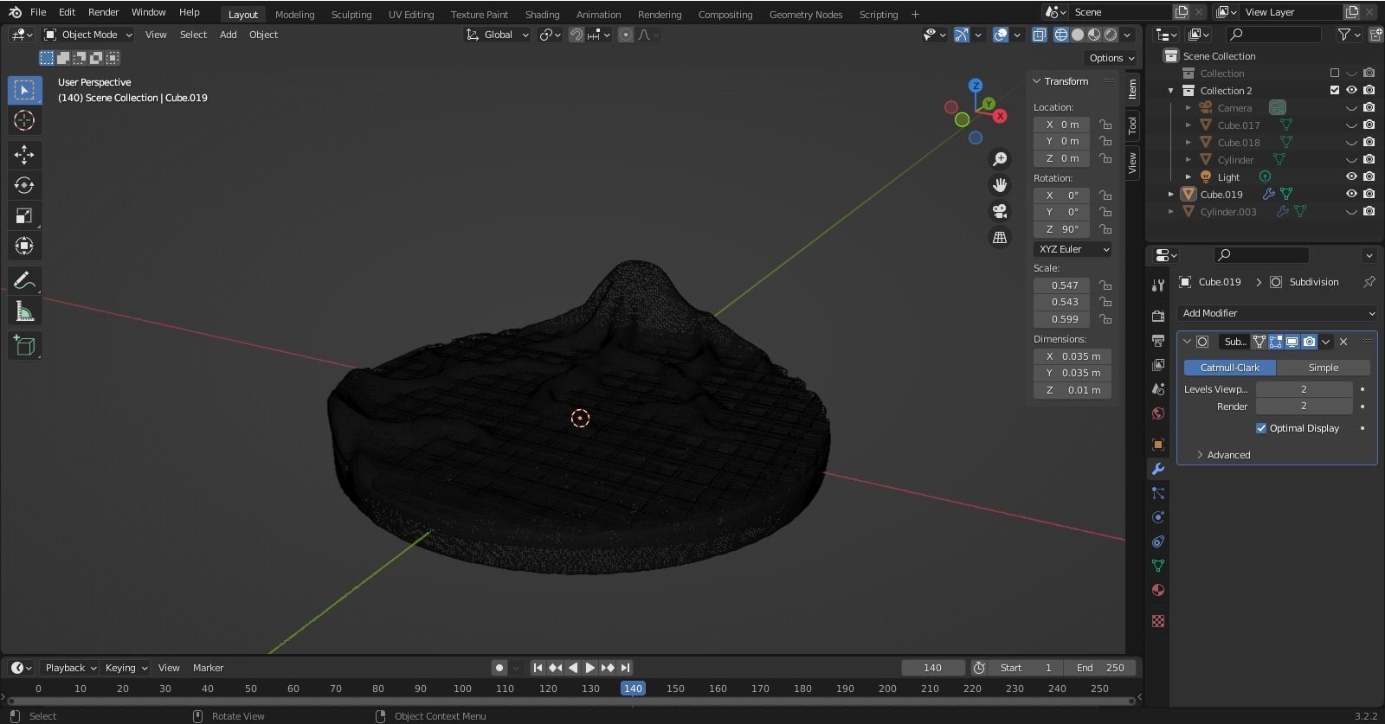Toggle snapping magnet icon
The width and height of the screenshot is (1385, 724).
576,35
